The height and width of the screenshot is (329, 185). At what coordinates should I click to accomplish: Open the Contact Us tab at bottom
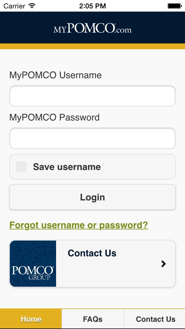[x=156, y=319]
